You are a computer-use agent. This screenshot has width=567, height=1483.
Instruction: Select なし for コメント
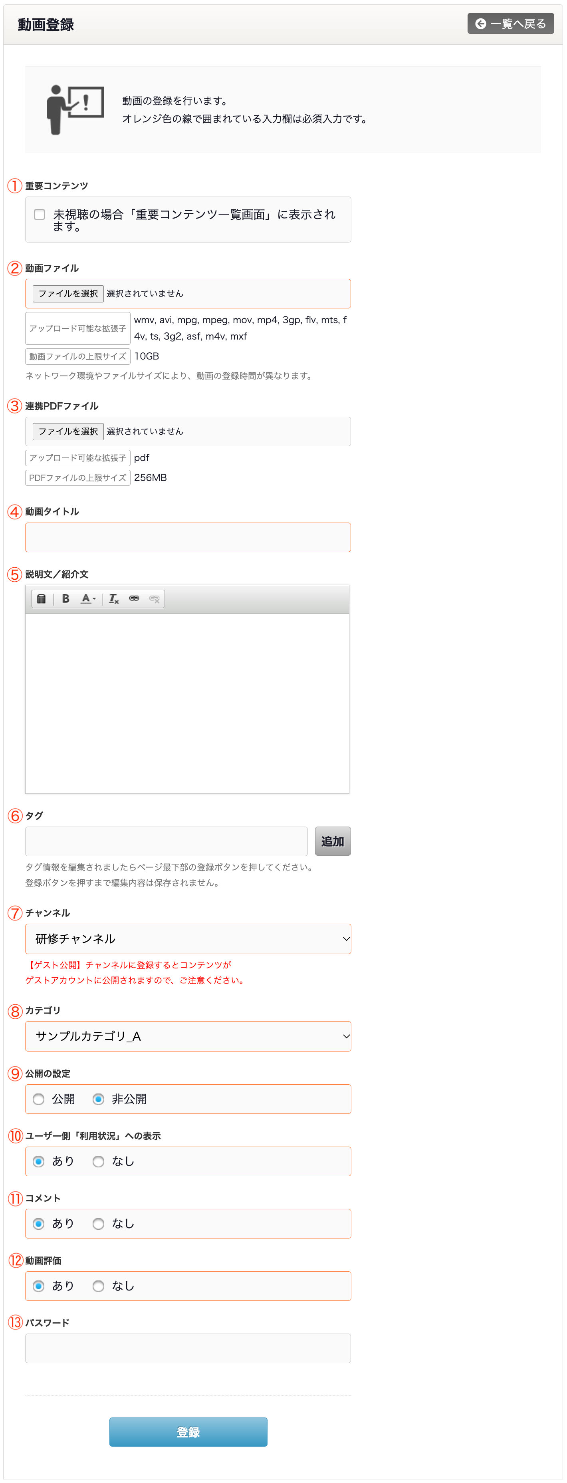99,1223
